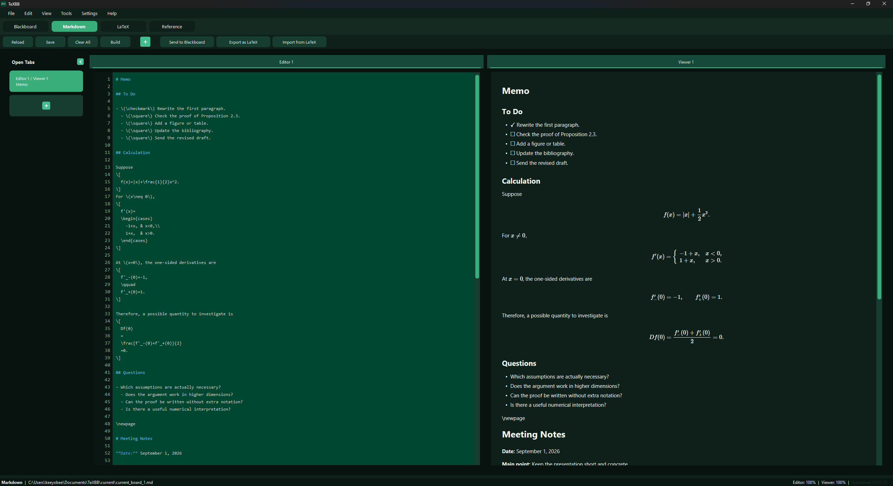
Task: Click the Editor 1 pane header
Action: click(286, 62)
